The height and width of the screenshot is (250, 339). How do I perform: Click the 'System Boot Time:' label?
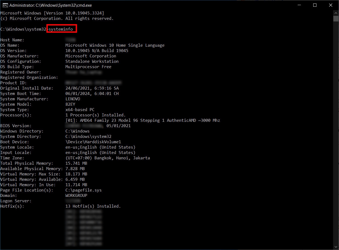tap(21, 94)
